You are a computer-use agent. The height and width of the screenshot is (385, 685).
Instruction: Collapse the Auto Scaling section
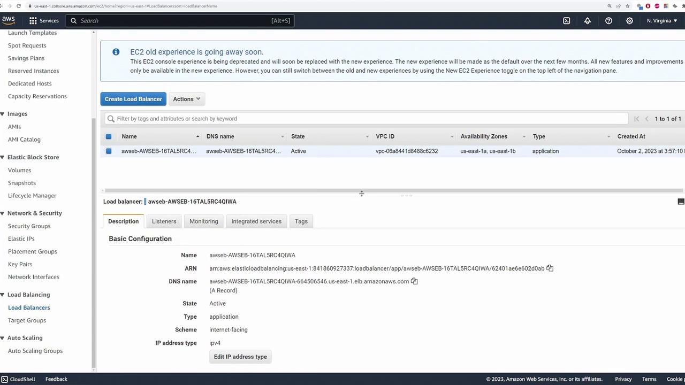(x=3, y=338)
